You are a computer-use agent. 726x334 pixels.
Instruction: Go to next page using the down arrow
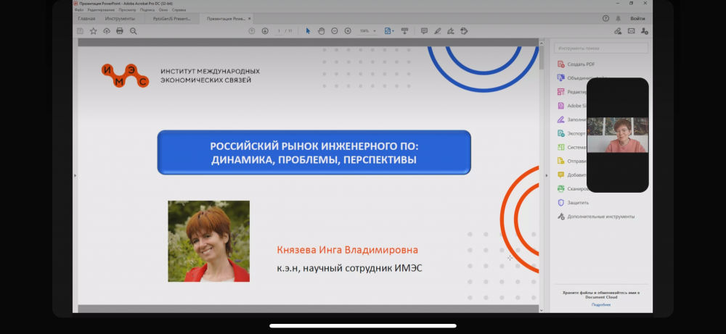(x=265, y=31)
